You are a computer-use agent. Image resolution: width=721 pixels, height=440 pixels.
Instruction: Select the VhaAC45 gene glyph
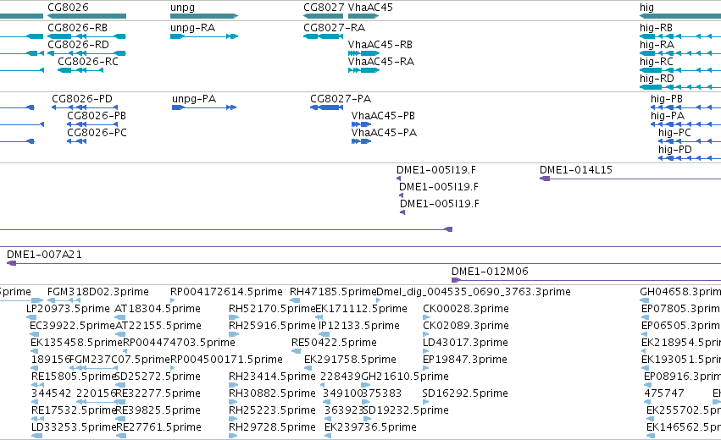click(363, 16)
